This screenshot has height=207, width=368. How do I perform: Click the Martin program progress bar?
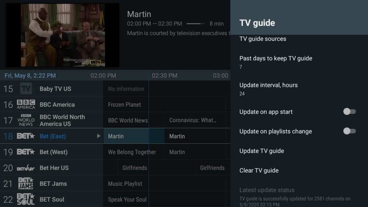point(195,24)
